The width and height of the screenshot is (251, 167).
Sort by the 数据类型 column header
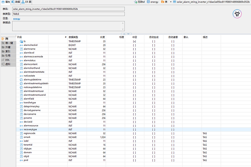coord(73,37)
